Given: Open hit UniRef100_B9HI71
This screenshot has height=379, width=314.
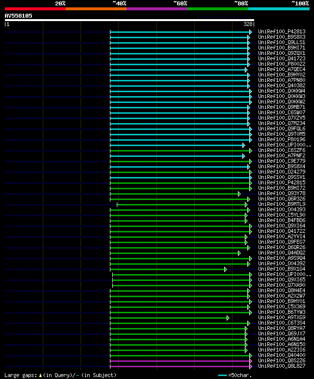Looking at the screenshot, I should [x=282, y=48].
